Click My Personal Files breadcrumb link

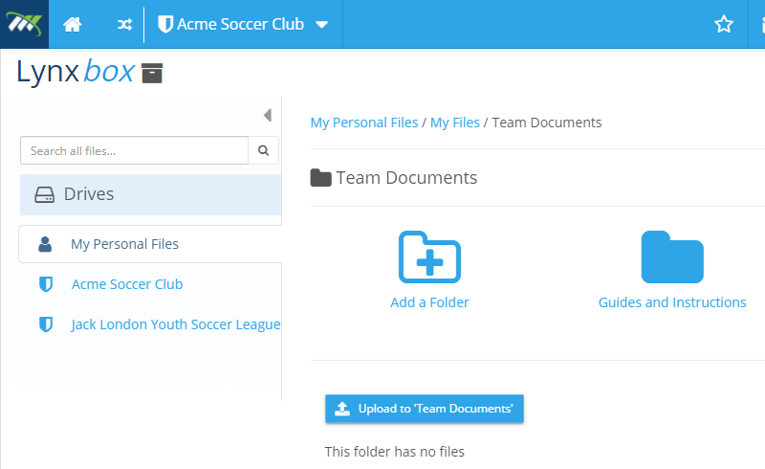364,123
